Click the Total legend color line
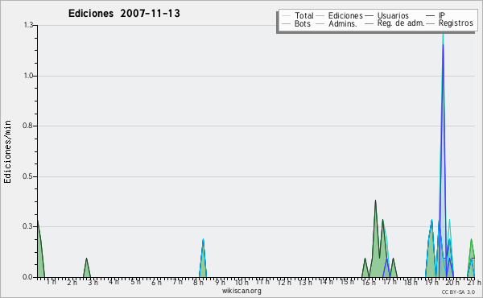Image resolution: width=483 pixels, height=298 pixels. pyautogui.click(x=286, y=16)
